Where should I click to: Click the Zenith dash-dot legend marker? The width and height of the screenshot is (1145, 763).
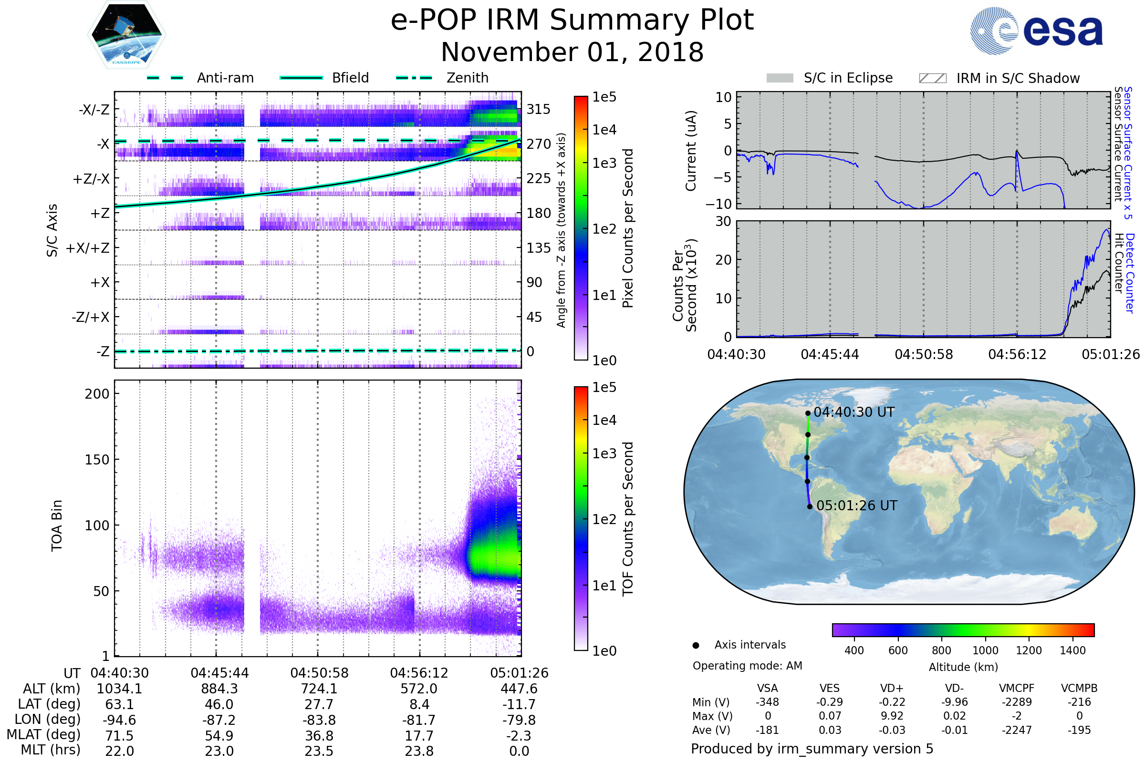[414, 78]
